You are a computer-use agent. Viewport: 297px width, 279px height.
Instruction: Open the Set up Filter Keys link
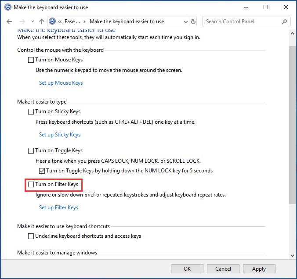click(58, 207)
